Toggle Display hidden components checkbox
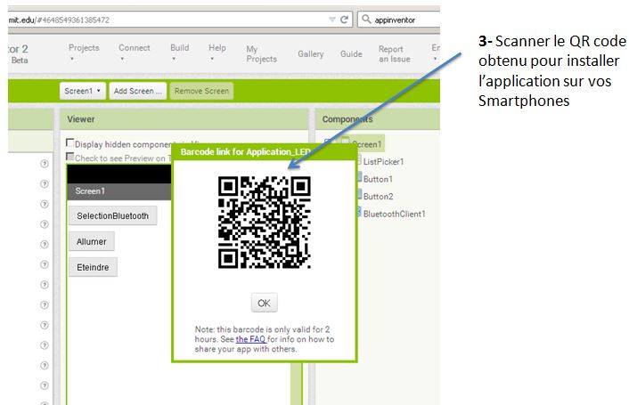Viewport: 629px width, 405px height. click(x=70, y=143)
